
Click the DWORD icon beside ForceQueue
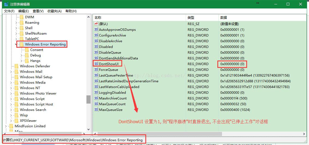pyautogui.click(x=96, y=70)
